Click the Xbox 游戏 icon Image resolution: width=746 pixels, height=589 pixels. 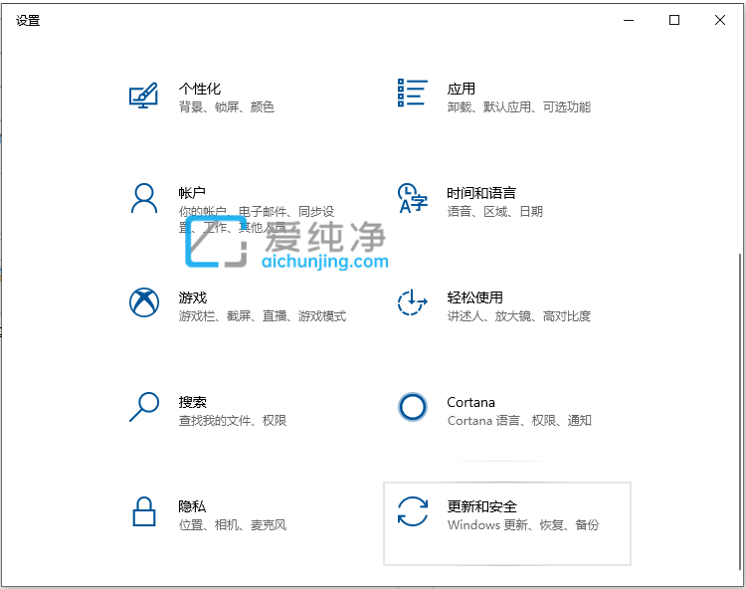(144, 302)
